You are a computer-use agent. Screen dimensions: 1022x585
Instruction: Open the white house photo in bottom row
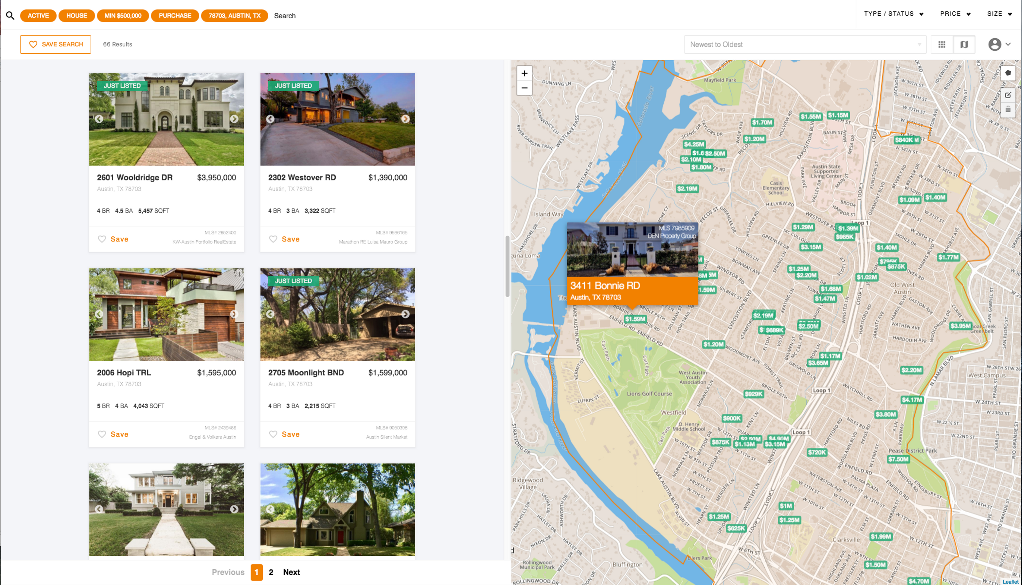[166, 509]
